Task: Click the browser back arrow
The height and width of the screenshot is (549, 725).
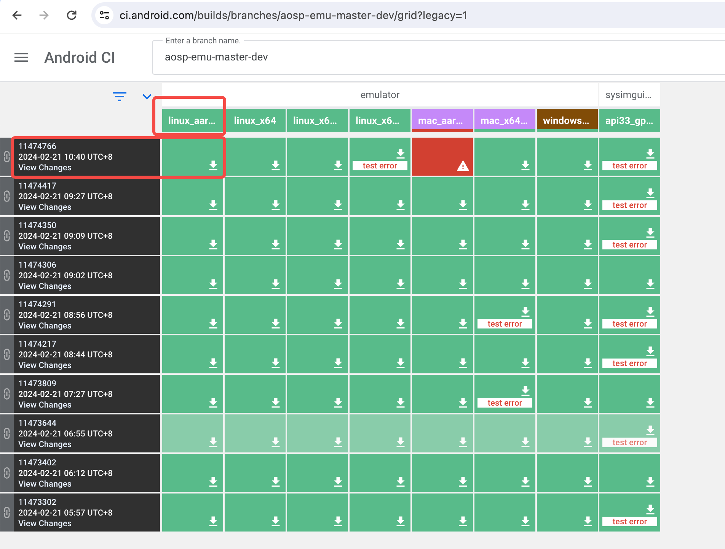Action: [17, 15]
